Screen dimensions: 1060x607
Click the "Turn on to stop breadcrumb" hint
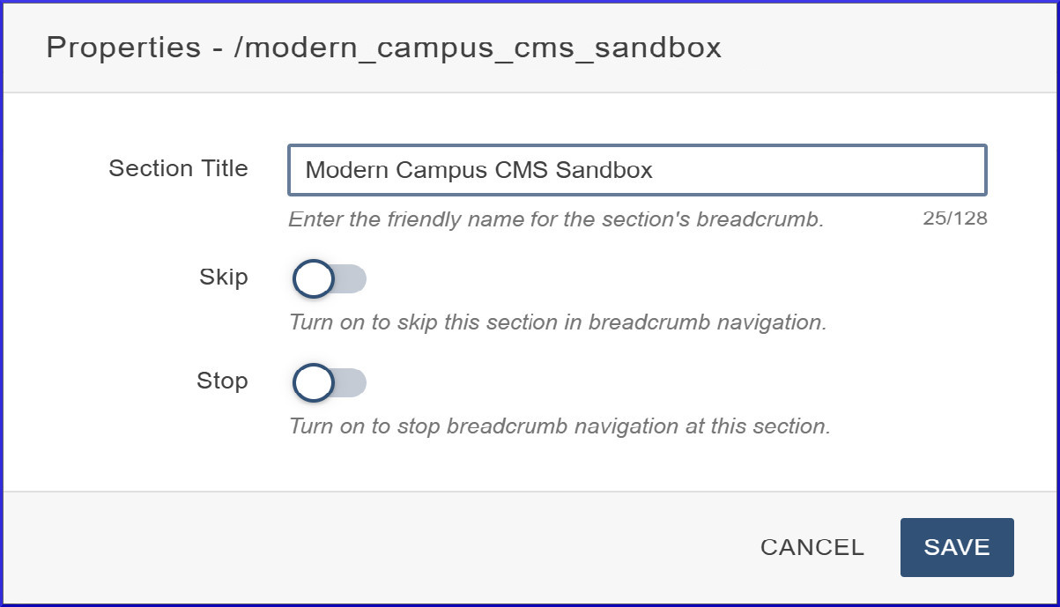tap(560, 426)
